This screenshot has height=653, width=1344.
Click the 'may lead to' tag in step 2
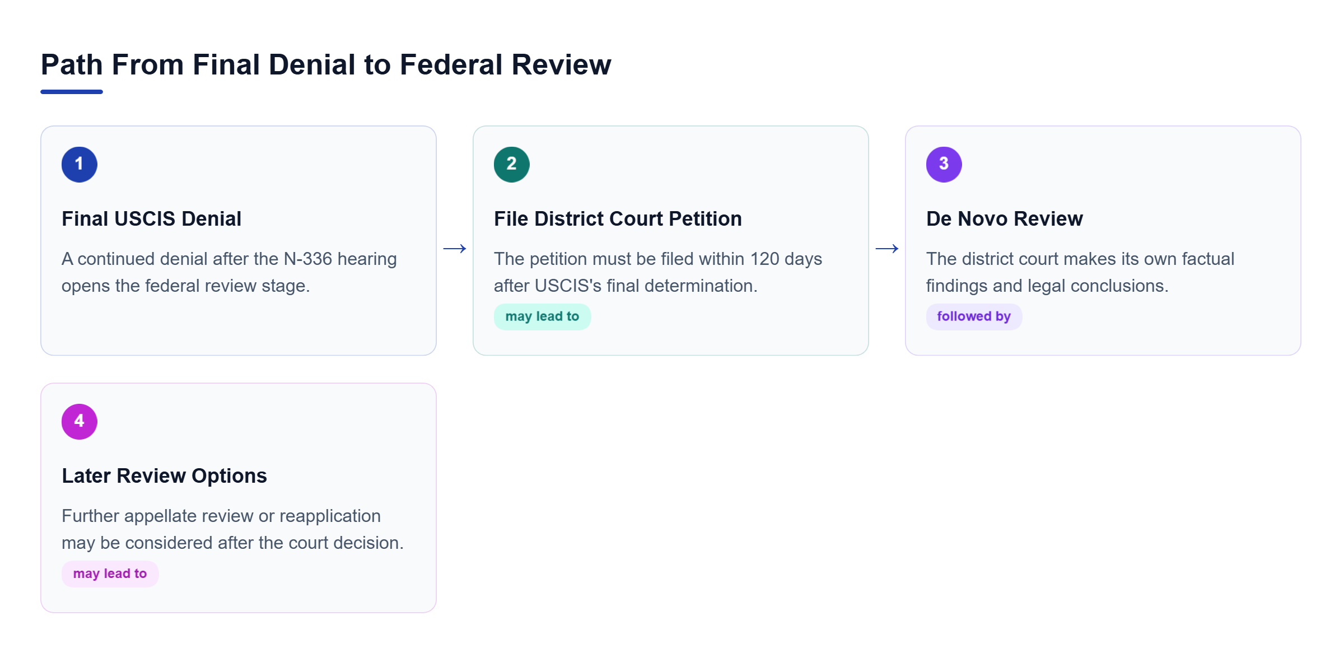point(542,317)
